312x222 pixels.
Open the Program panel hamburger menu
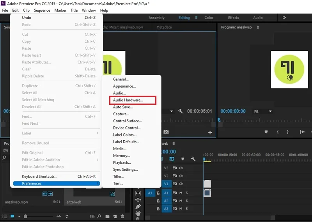click(x=258, y=27)
